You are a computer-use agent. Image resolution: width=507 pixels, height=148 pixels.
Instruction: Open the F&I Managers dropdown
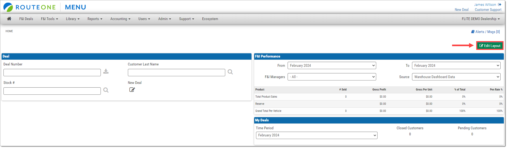pos(332,77)
